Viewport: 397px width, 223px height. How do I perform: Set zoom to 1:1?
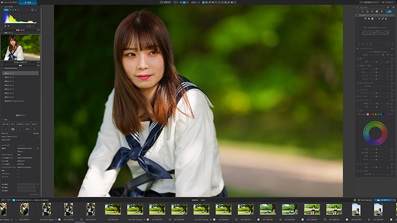point(188,2)
